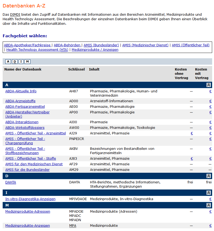The height and width of the screenshot is (231, 214).
Task: Open Medizinprodukte-Adressen database link
Action: tap(28, 212)
